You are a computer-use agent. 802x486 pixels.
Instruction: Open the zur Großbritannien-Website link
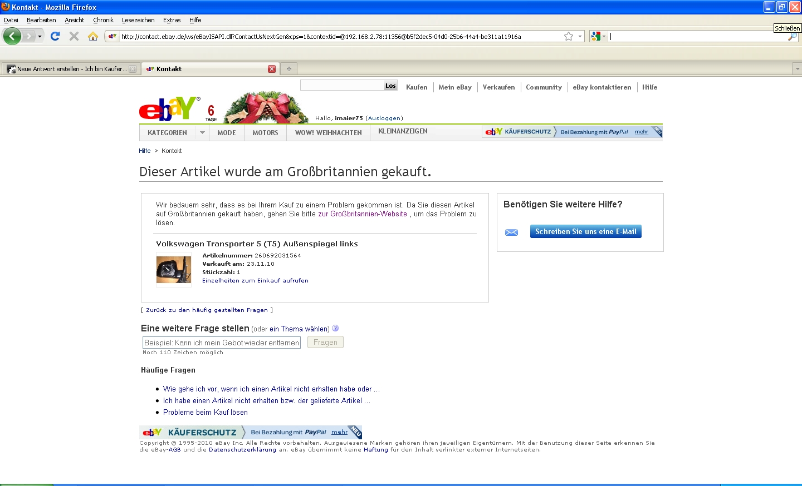pyautogui.click(x=363, y=214)
